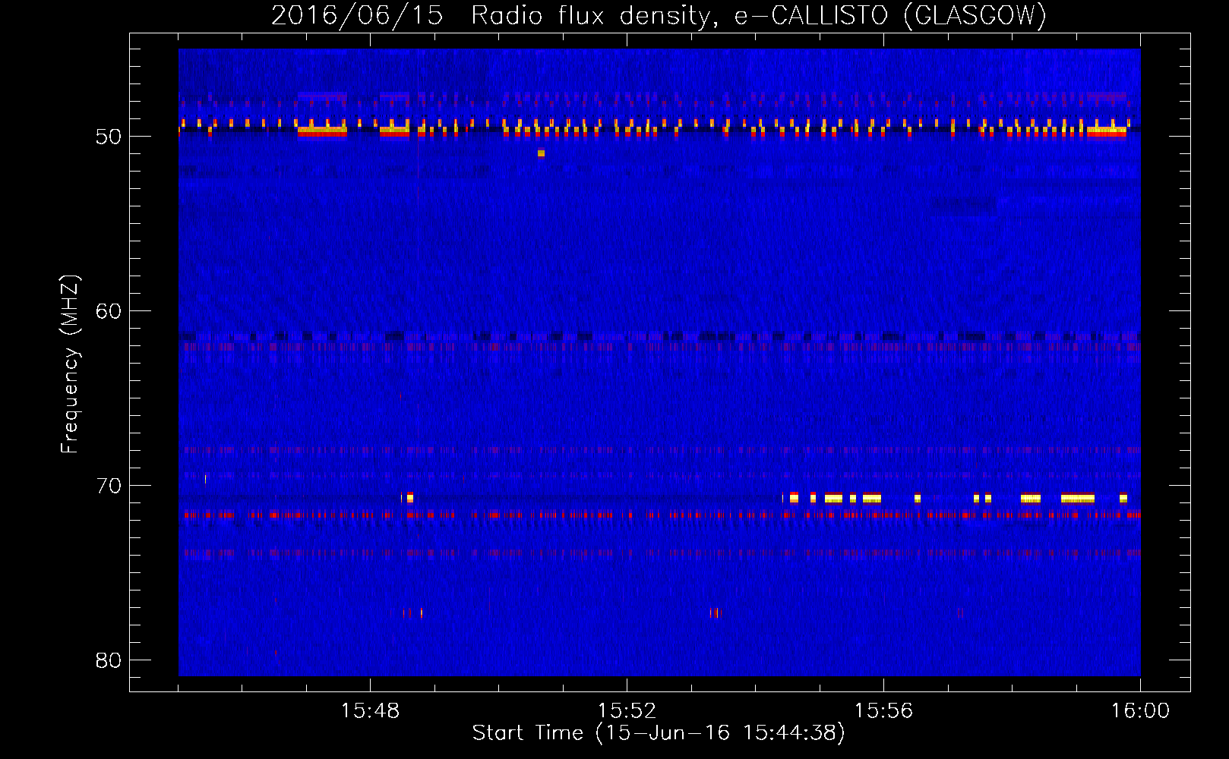This screenshot has height=759, width=1229.
Task: Click the 15:56 time tick label
Action: 883,711
